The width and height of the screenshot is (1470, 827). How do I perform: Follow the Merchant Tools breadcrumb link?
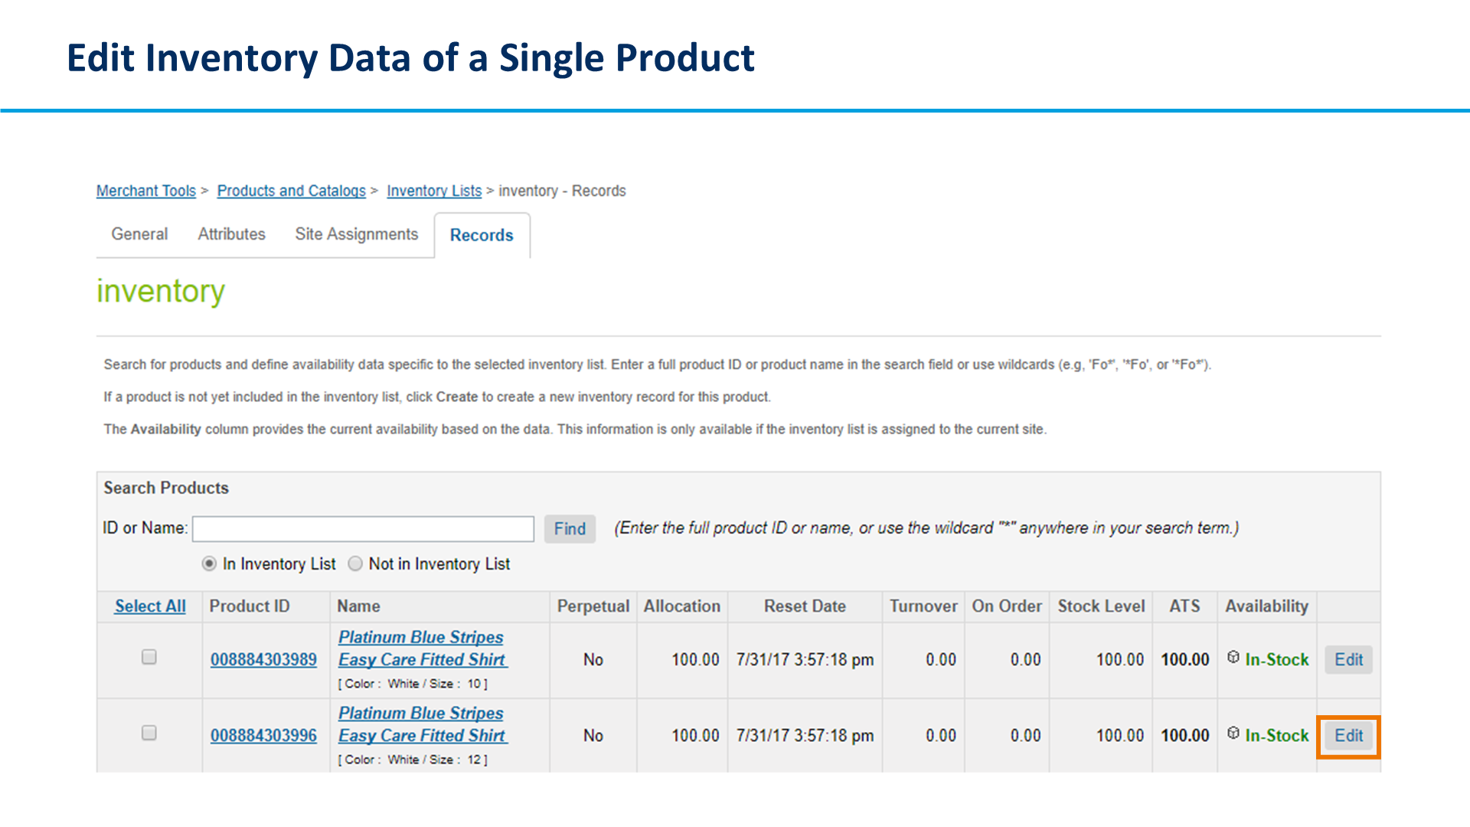click(x=146, y=191)
